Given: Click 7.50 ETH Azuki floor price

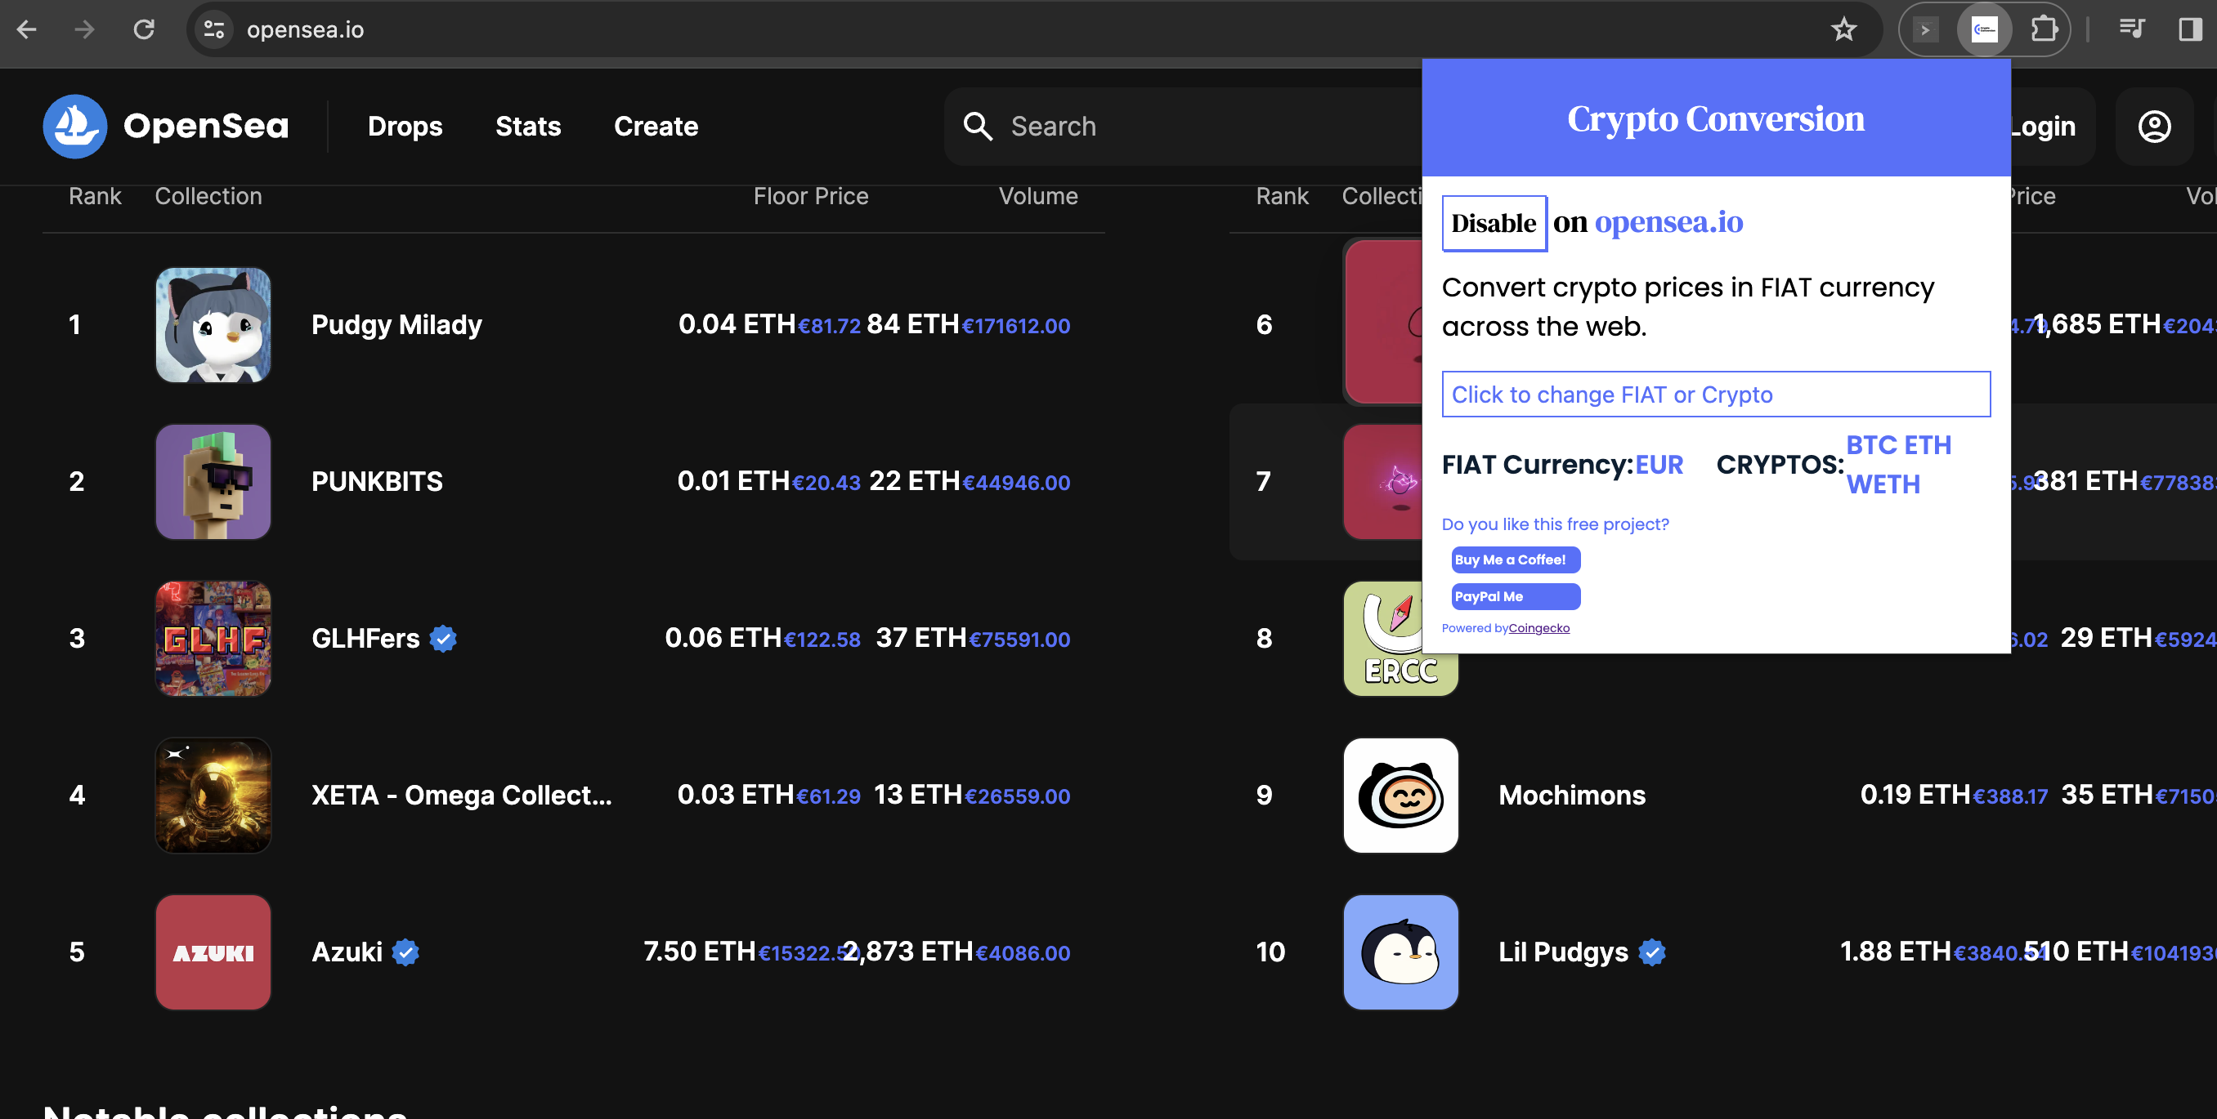Looking at the screenshot, I should point(699,952).
